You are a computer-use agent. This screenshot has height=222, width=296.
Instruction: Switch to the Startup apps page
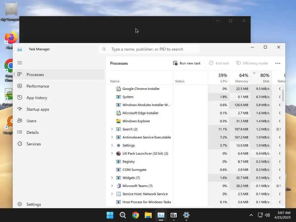[59, 109]
